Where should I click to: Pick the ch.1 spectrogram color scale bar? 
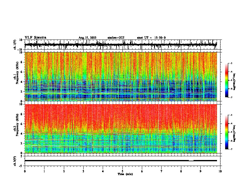227,80
